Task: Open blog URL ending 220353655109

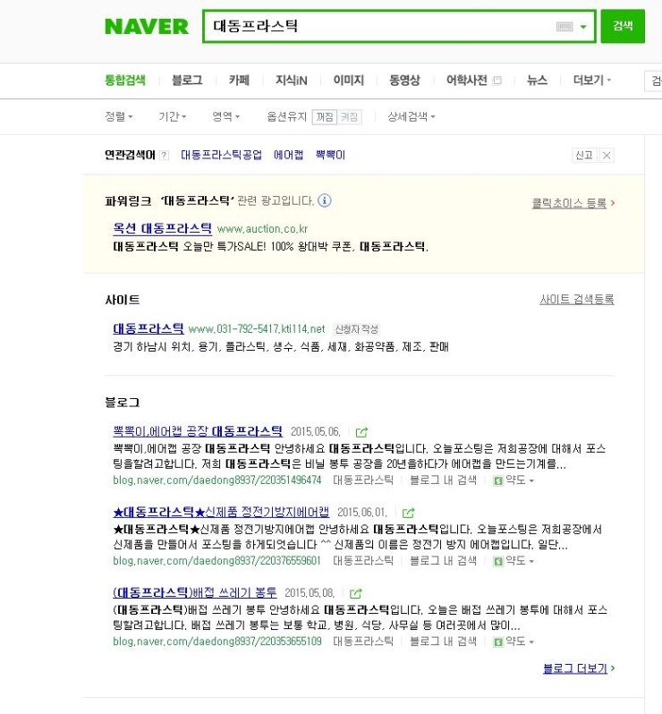Action: (x=217, y=642)
